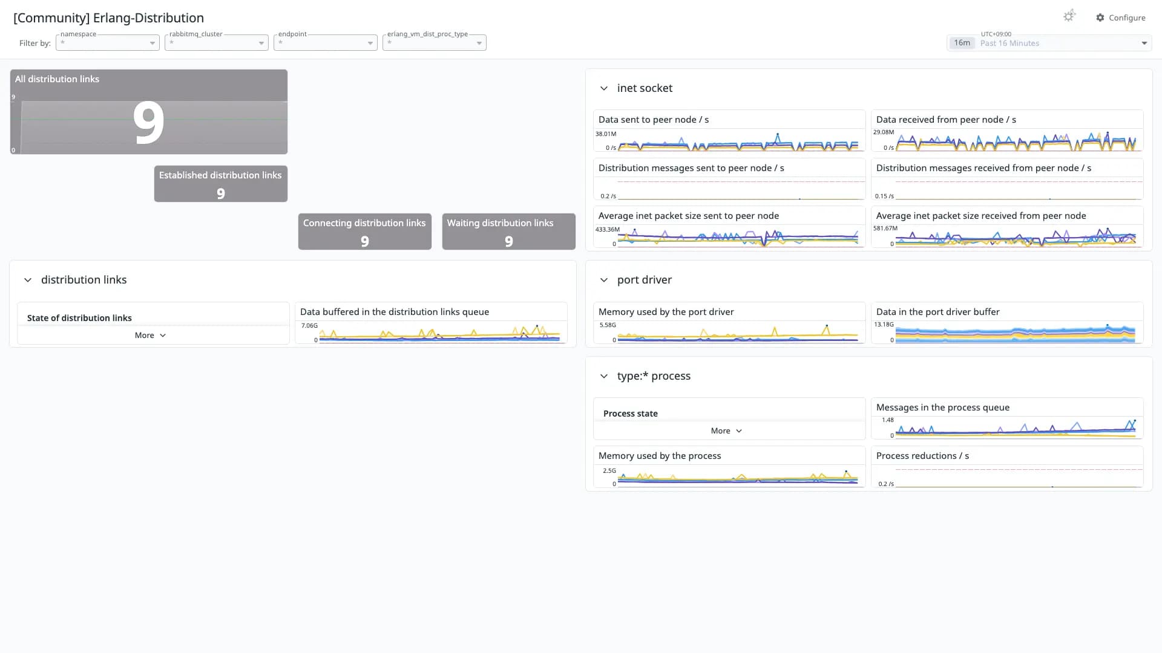The height and width of the screenshot is (653, 1162).
Task: Open Distribution messages sent to peer node graph
Action: pyautogui.click(x=729, y=179)
